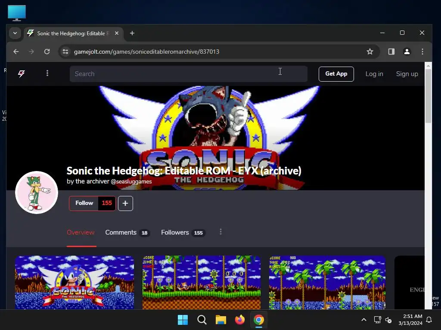Click the Sonic the Hedgehog game title heading
Screen dimensions: 441x330
[184, 171]
